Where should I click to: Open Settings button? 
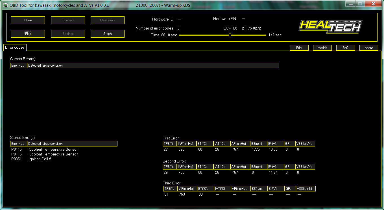pyautogui.click(x=68, y=34)
